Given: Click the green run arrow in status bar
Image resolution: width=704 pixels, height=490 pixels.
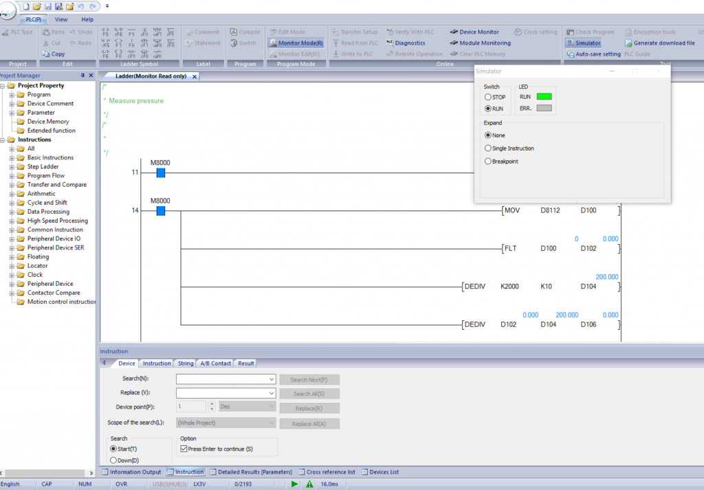Looking at the screenshot, I should [294, 484].
